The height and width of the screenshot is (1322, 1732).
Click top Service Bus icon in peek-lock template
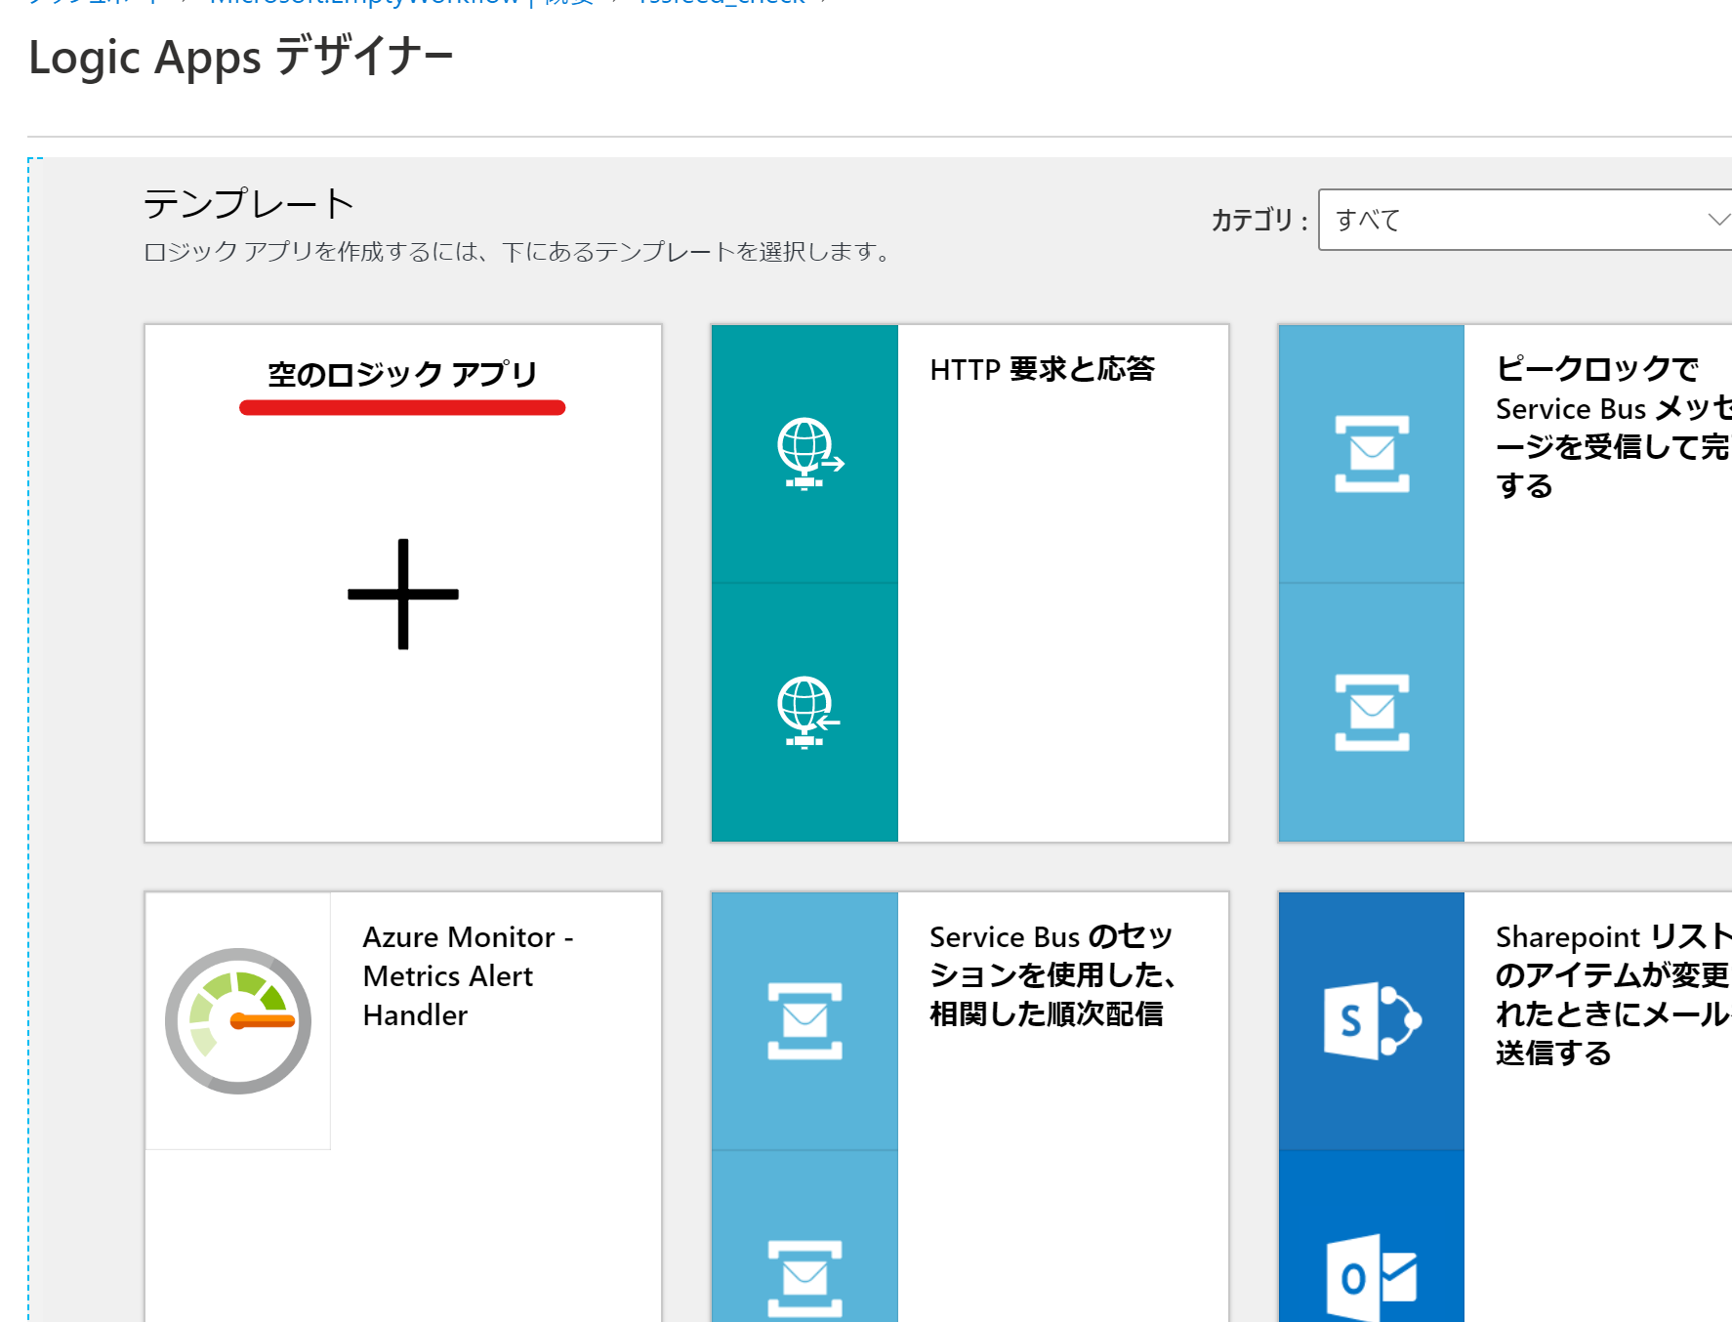[x=1372, y=454]
